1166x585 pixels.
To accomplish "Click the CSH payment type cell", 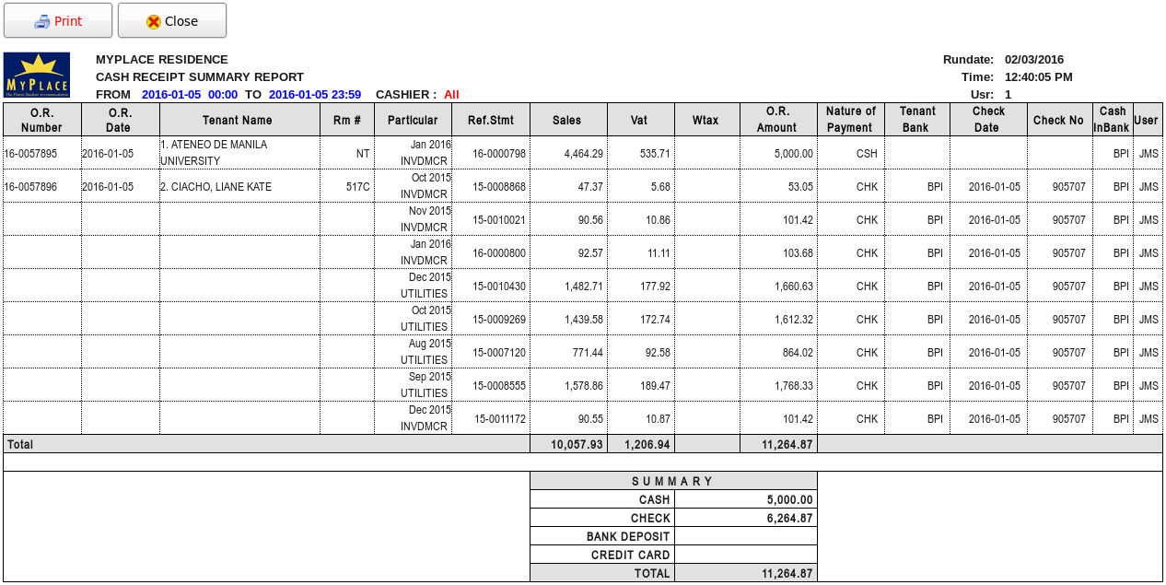I will (x=867, y=154).
